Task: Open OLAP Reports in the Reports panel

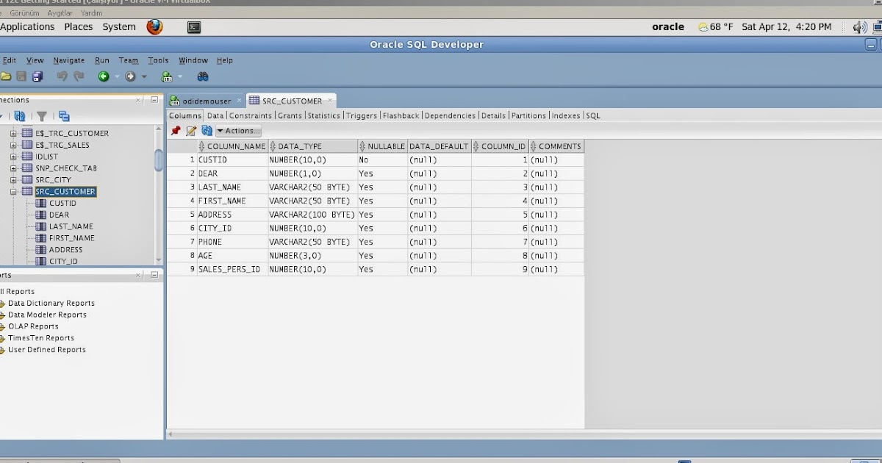Action: (x=31, y=326)
